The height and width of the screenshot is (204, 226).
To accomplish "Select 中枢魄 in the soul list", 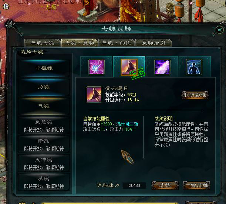I will click(x=44, y=68).
